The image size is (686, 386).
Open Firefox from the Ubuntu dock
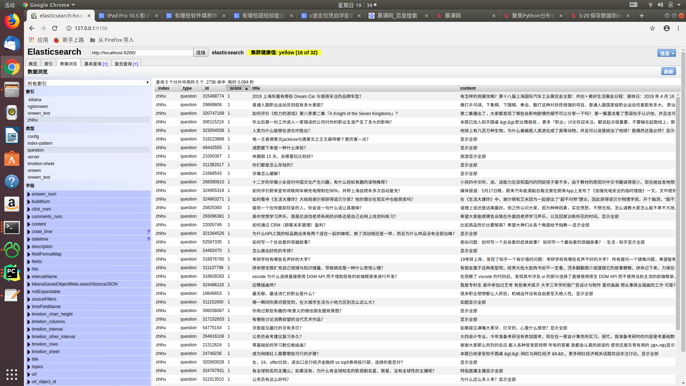[11, 21]
